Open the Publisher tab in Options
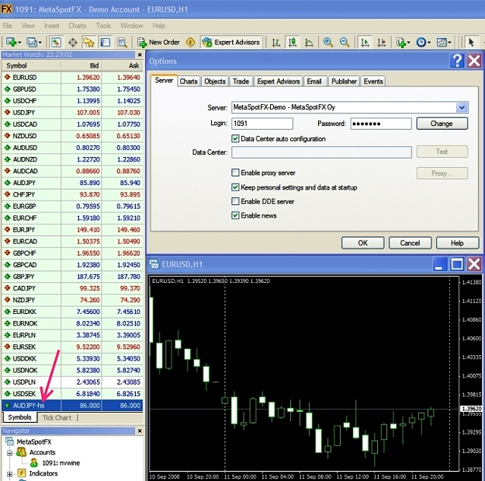The width and height of the screenshot is (485, 481). (344, 81)
